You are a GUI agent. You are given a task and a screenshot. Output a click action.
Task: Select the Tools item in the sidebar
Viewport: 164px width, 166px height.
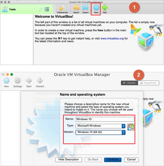click(26, 9)
